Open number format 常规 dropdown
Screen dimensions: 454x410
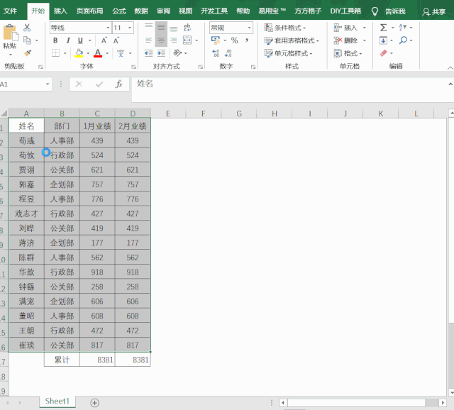(x=249, y=28)
